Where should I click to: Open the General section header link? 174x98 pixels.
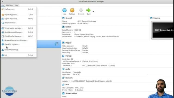click(69, 18)
